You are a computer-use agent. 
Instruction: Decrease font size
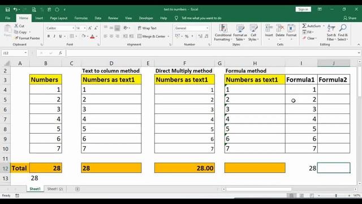click(96, 28)
